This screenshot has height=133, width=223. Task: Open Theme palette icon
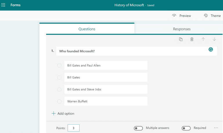pyautogui.click(x=206, y=16)
